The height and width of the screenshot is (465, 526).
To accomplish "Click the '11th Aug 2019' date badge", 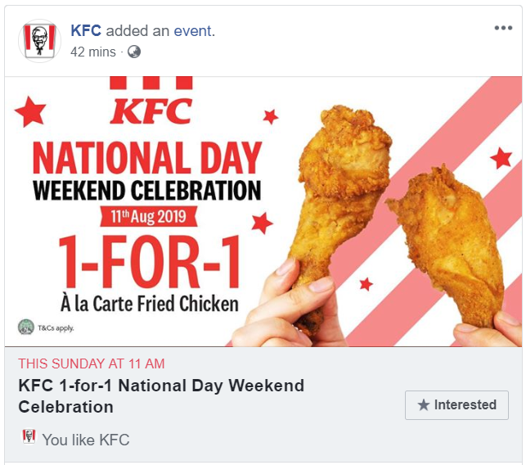I will click(149, 217).
